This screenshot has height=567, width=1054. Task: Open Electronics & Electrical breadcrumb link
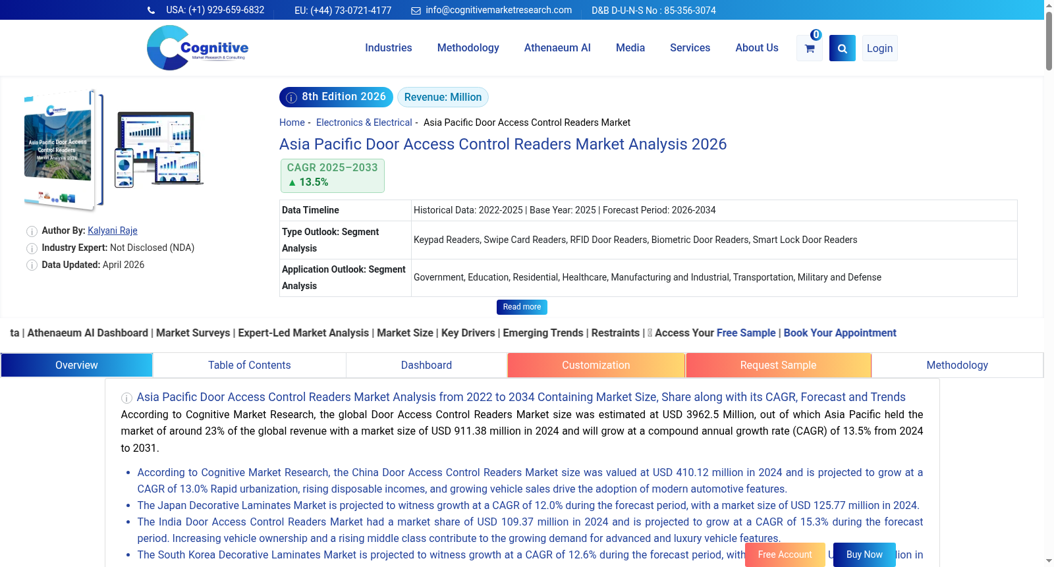(x=364, y=122)
